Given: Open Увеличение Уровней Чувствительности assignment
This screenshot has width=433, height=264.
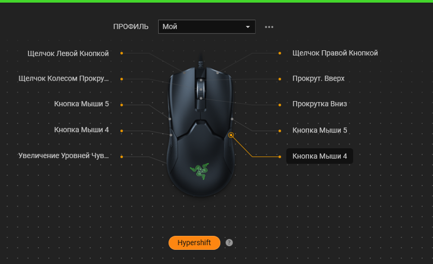Looking at the screenshot, I should click(63, 155).
